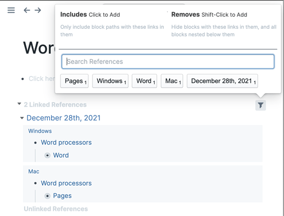Expand Unlinked References section

click(56, 209)
